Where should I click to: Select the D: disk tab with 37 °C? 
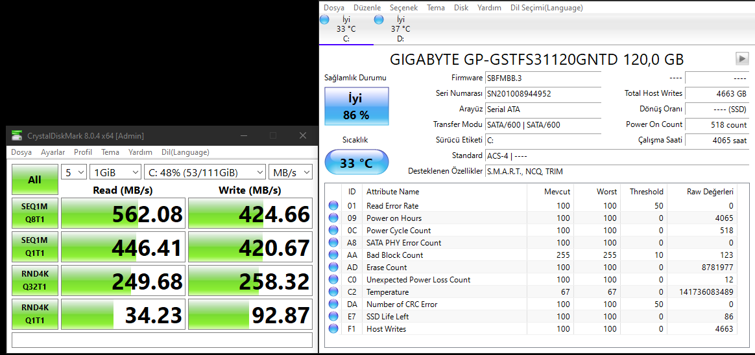pyautogui.click(x=401, y=29)
